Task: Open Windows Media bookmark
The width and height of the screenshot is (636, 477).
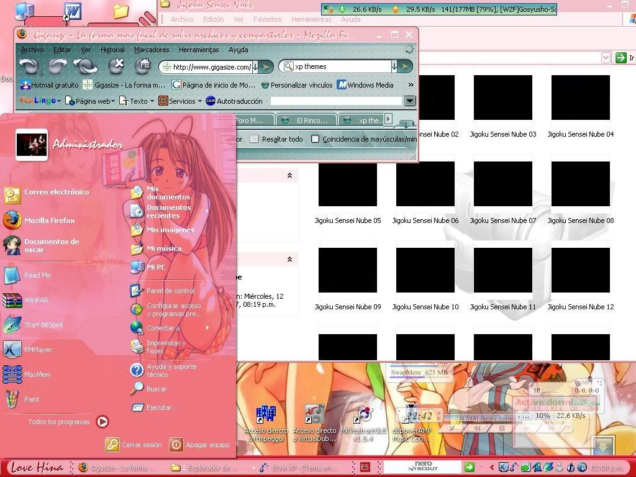Action: pyautogui.click(x=365, y=85)
